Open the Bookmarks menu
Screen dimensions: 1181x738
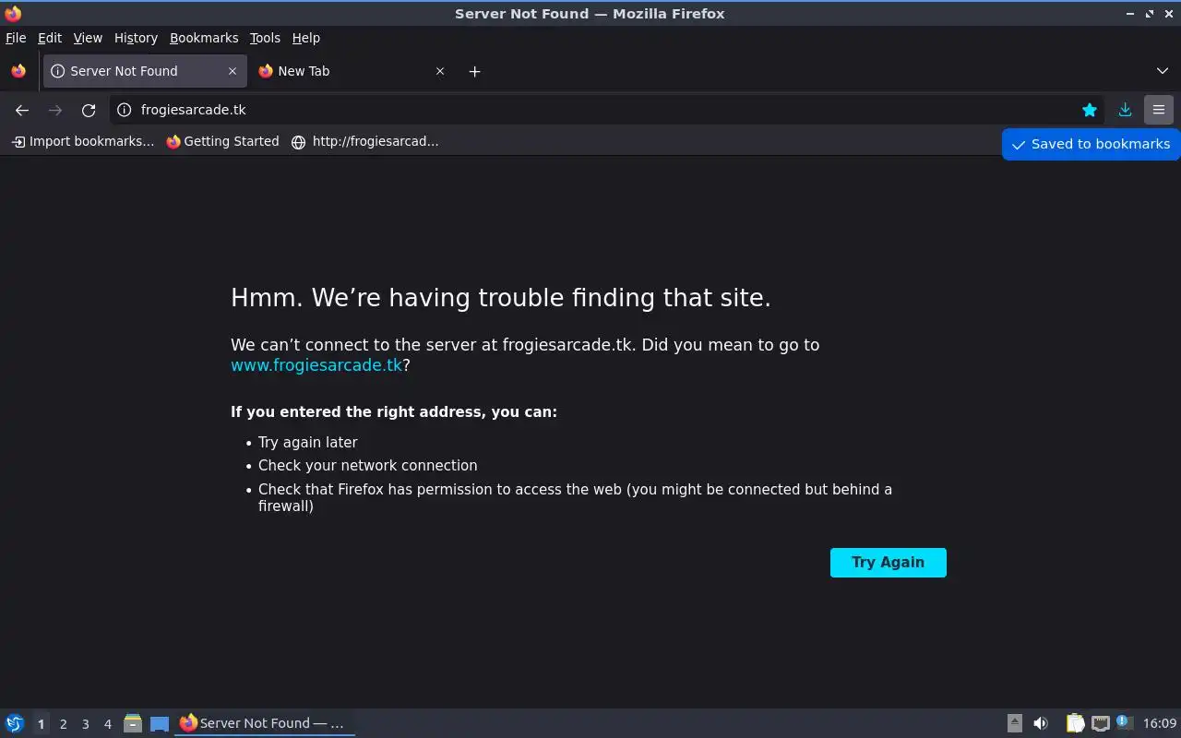pos(204,38)
